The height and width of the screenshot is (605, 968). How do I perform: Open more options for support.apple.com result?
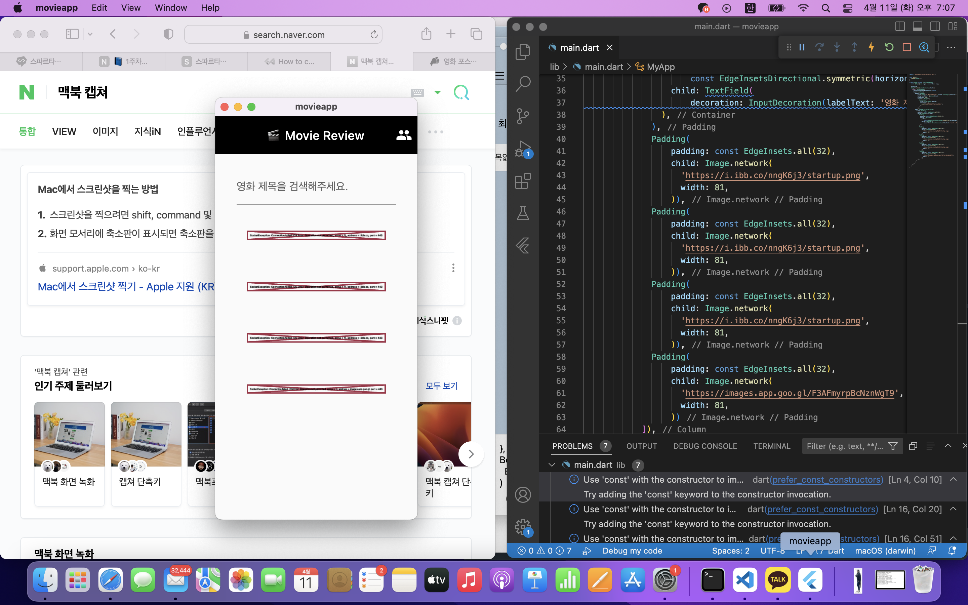[453, 268]
